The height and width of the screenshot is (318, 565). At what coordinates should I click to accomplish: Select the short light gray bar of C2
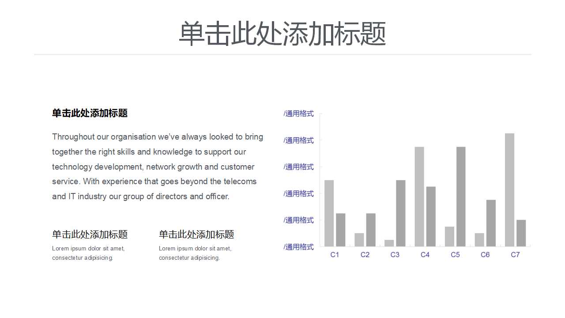coord(359,240)
